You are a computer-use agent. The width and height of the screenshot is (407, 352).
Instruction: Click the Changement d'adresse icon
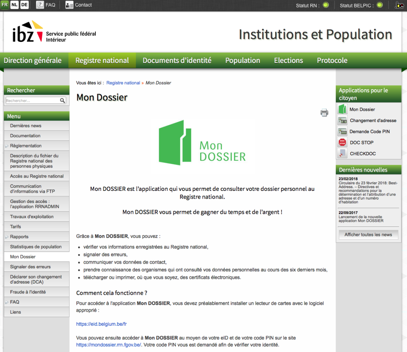(342, 120)
